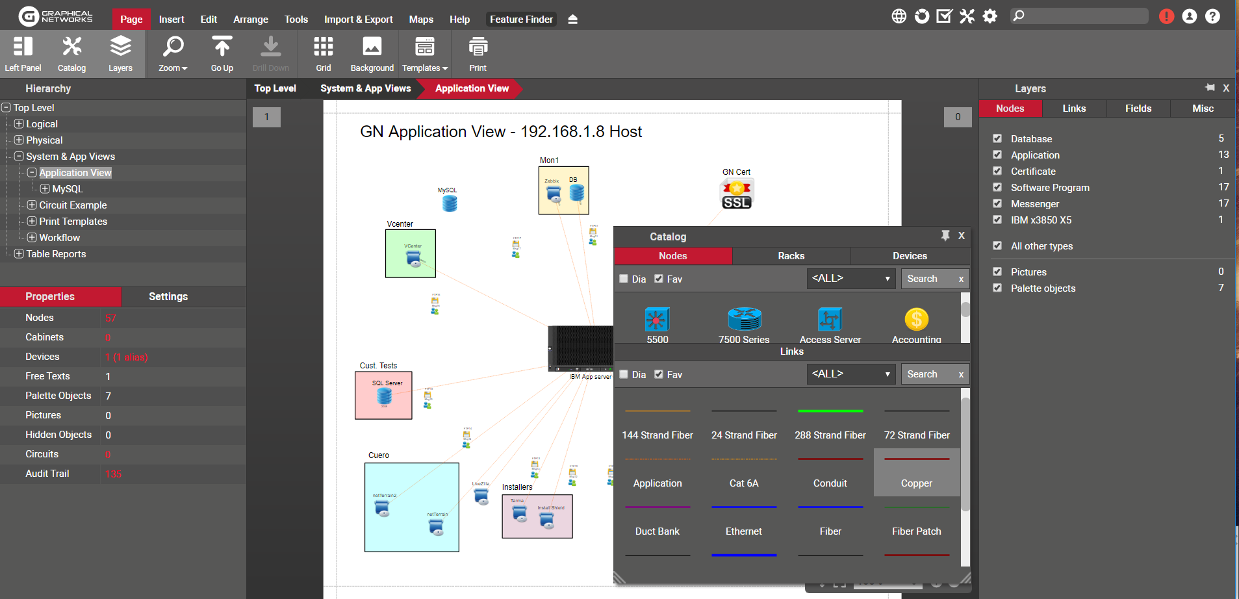Uncheck the Database layer checkbox
1239x599 pixels.
997,138
